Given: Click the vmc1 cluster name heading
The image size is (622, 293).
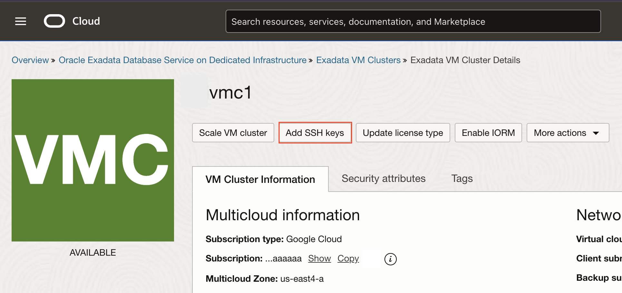Looking at the screenshot, I should click(x=230, y=93).
